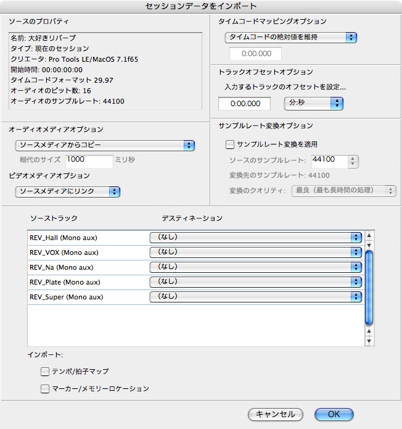Open the タイムコードの絶対値を維持 dropdown

290,37
